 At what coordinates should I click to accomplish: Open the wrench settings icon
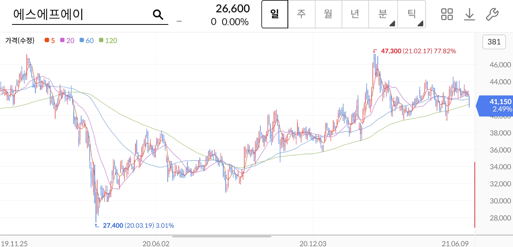(492, 14)
